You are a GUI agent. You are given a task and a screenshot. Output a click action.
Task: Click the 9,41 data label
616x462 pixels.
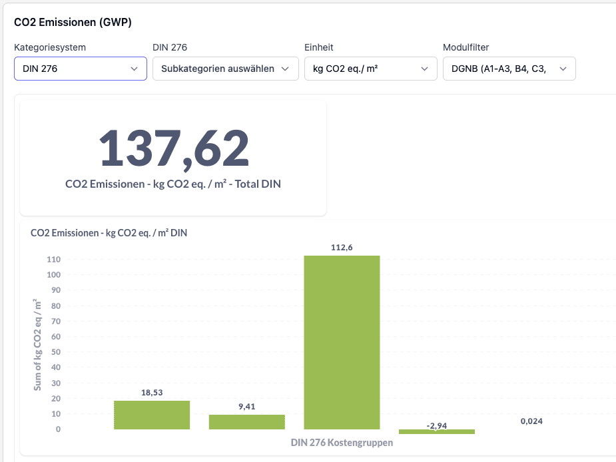pos(246,407)
